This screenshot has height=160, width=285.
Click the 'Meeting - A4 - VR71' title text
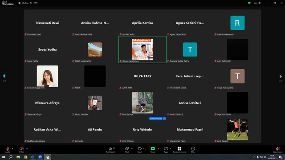tap(30, 3)
